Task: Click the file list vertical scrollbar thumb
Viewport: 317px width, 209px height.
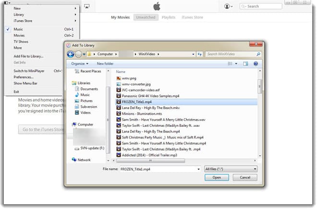Action: click(x=260, y=86)
